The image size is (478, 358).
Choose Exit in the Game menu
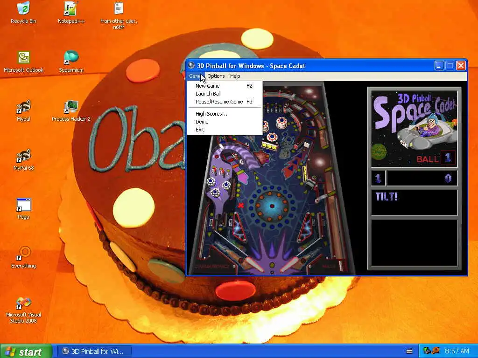click(x=225, y=130)
